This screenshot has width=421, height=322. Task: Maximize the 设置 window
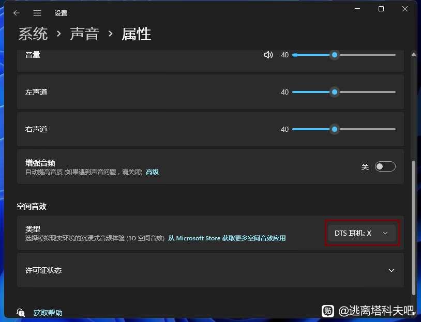[381, 9]
